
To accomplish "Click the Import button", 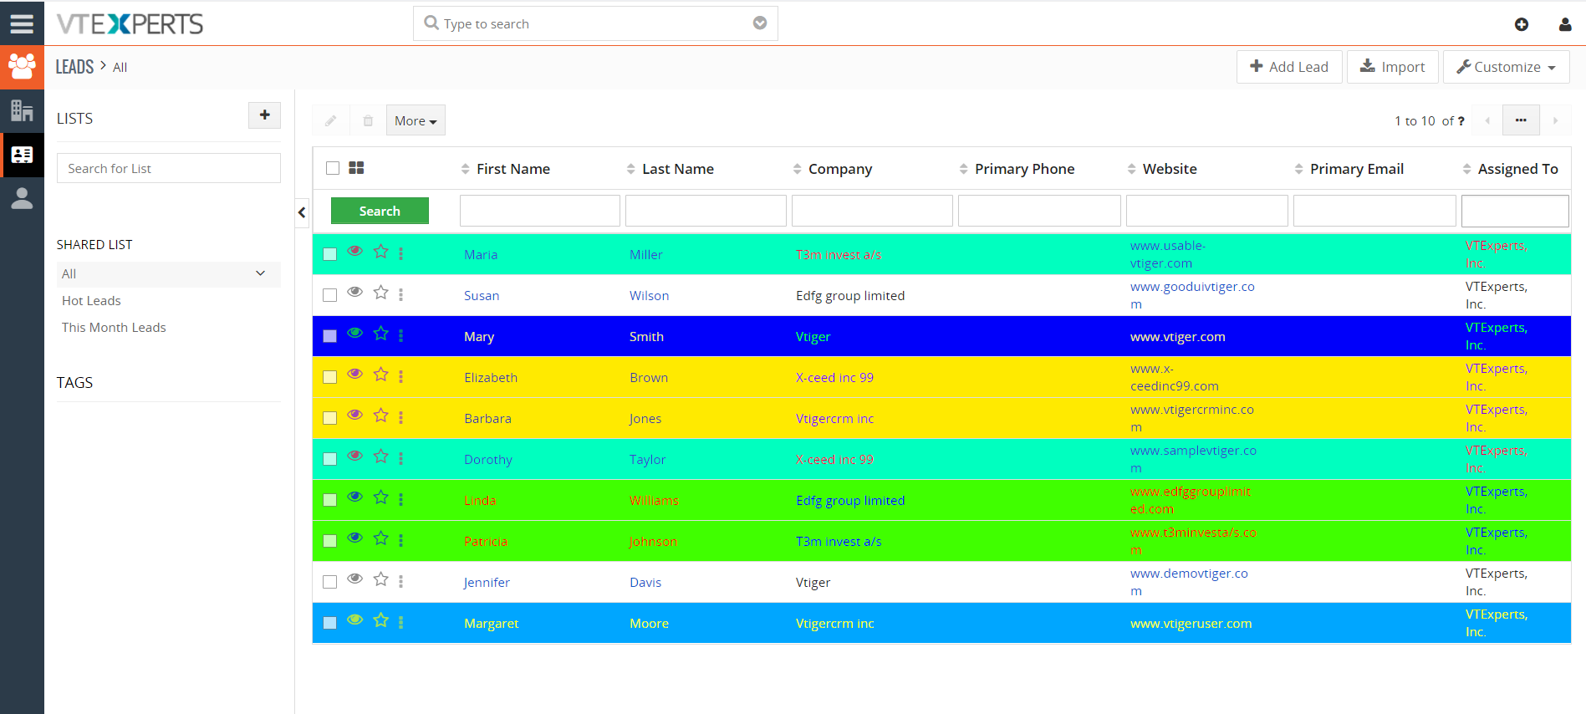I will (1392, 67).
